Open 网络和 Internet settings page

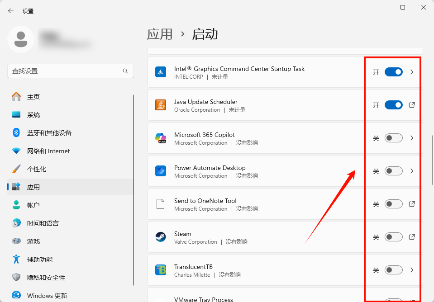tap(70, 151)
